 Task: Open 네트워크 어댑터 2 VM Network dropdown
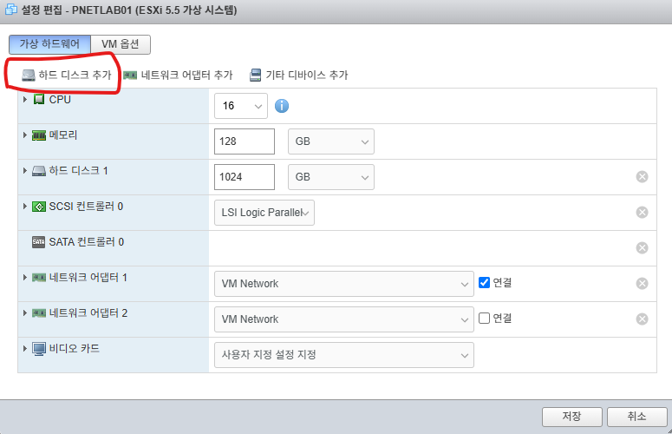click(344, 319)
